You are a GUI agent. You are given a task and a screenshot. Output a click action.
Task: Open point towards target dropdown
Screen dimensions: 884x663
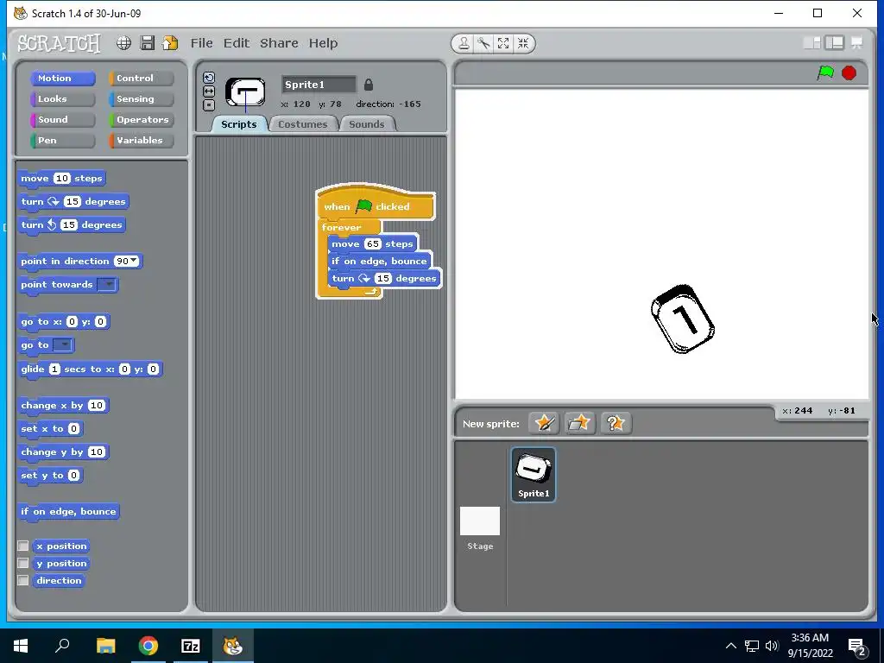pos(106,285)
